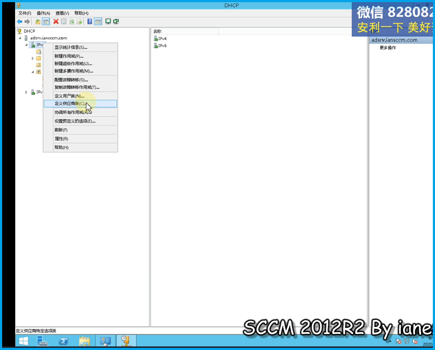Open Server Manager from the taskbar
The height and width of the screenshot is (350, 435).
[x=43, y=341]
